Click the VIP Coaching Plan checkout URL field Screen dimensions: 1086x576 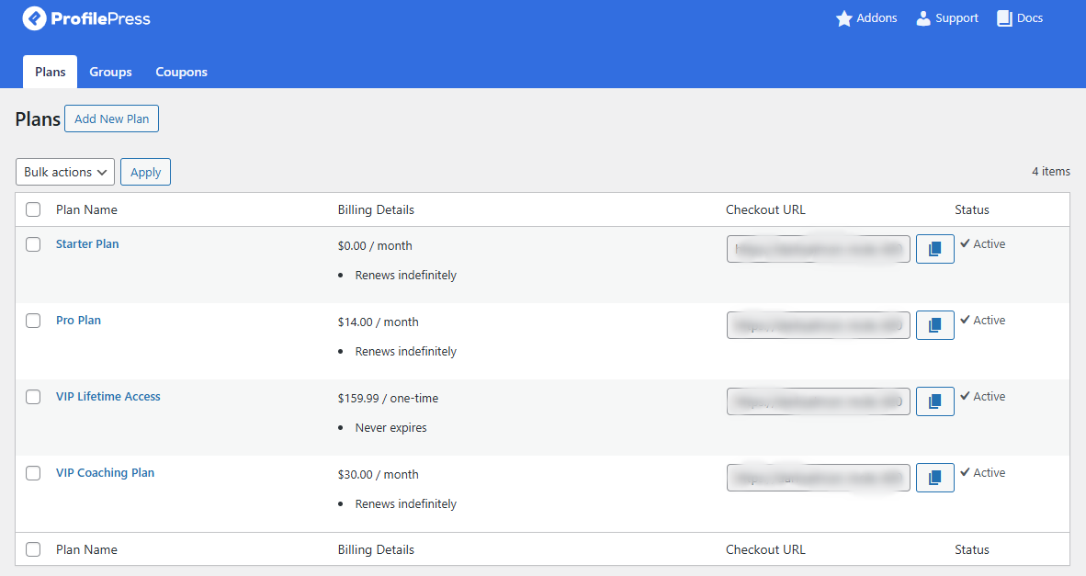tap(819, 478)
